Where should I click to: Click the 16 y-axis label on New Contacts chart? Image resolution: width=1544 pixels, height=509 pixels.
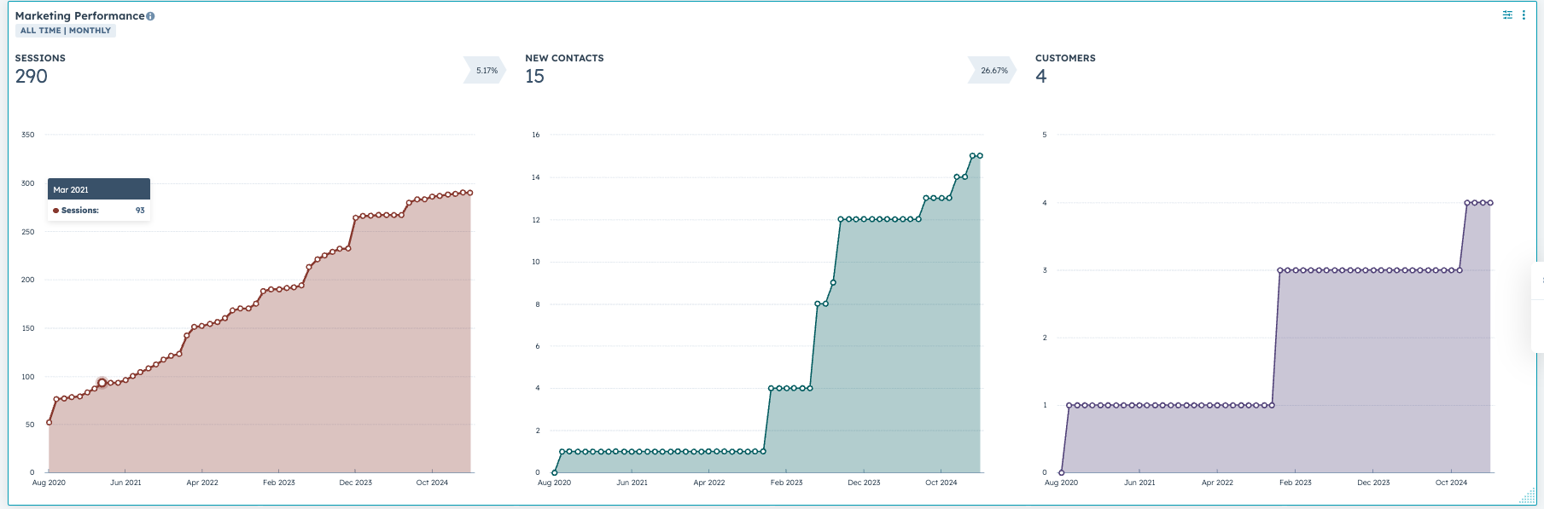[x=536, y=135]
